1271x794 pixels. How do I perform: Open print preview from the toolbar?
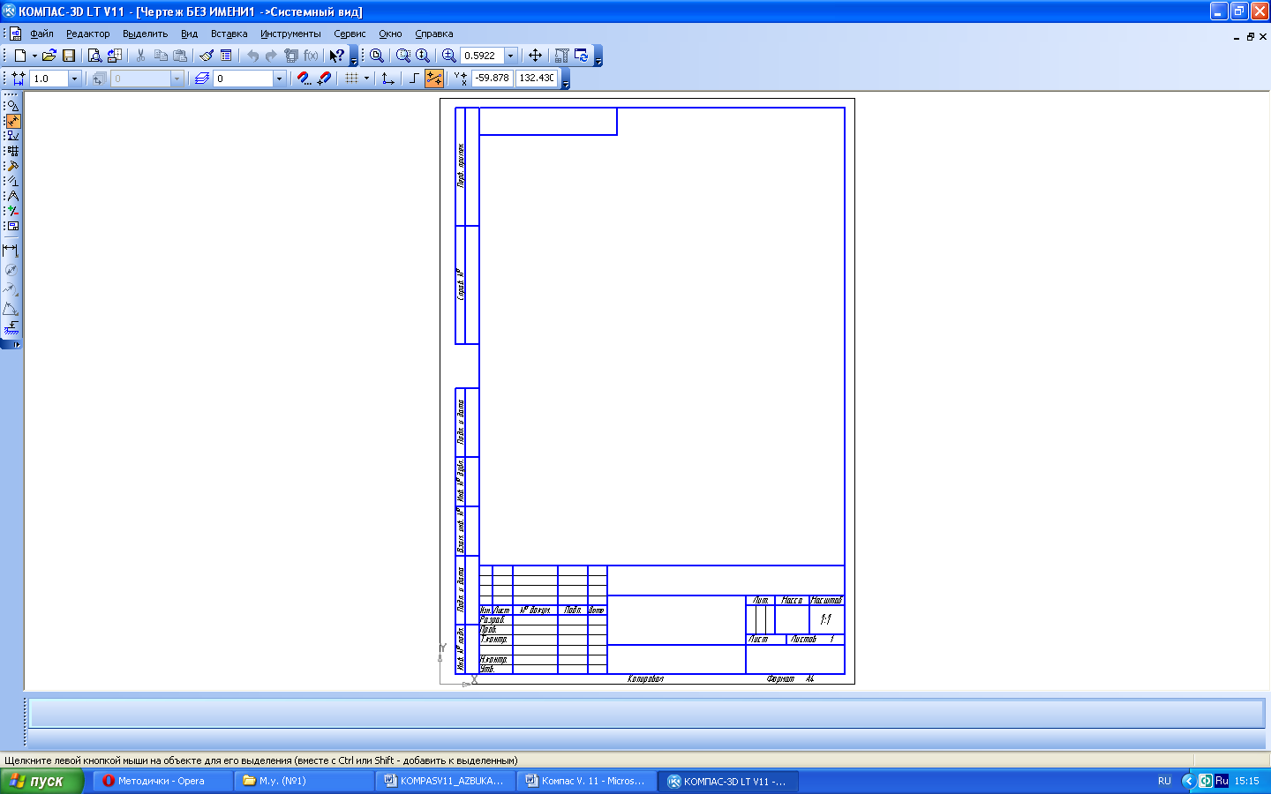(95, 56)
